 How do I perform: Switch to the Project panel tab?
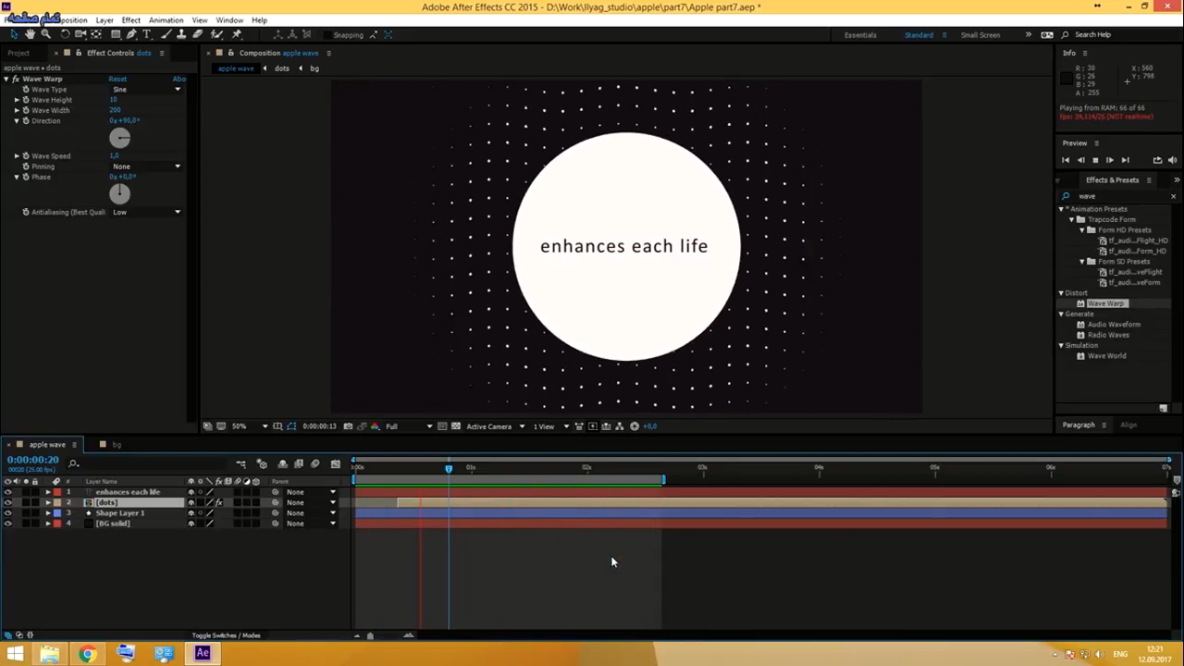click(18, 53)
